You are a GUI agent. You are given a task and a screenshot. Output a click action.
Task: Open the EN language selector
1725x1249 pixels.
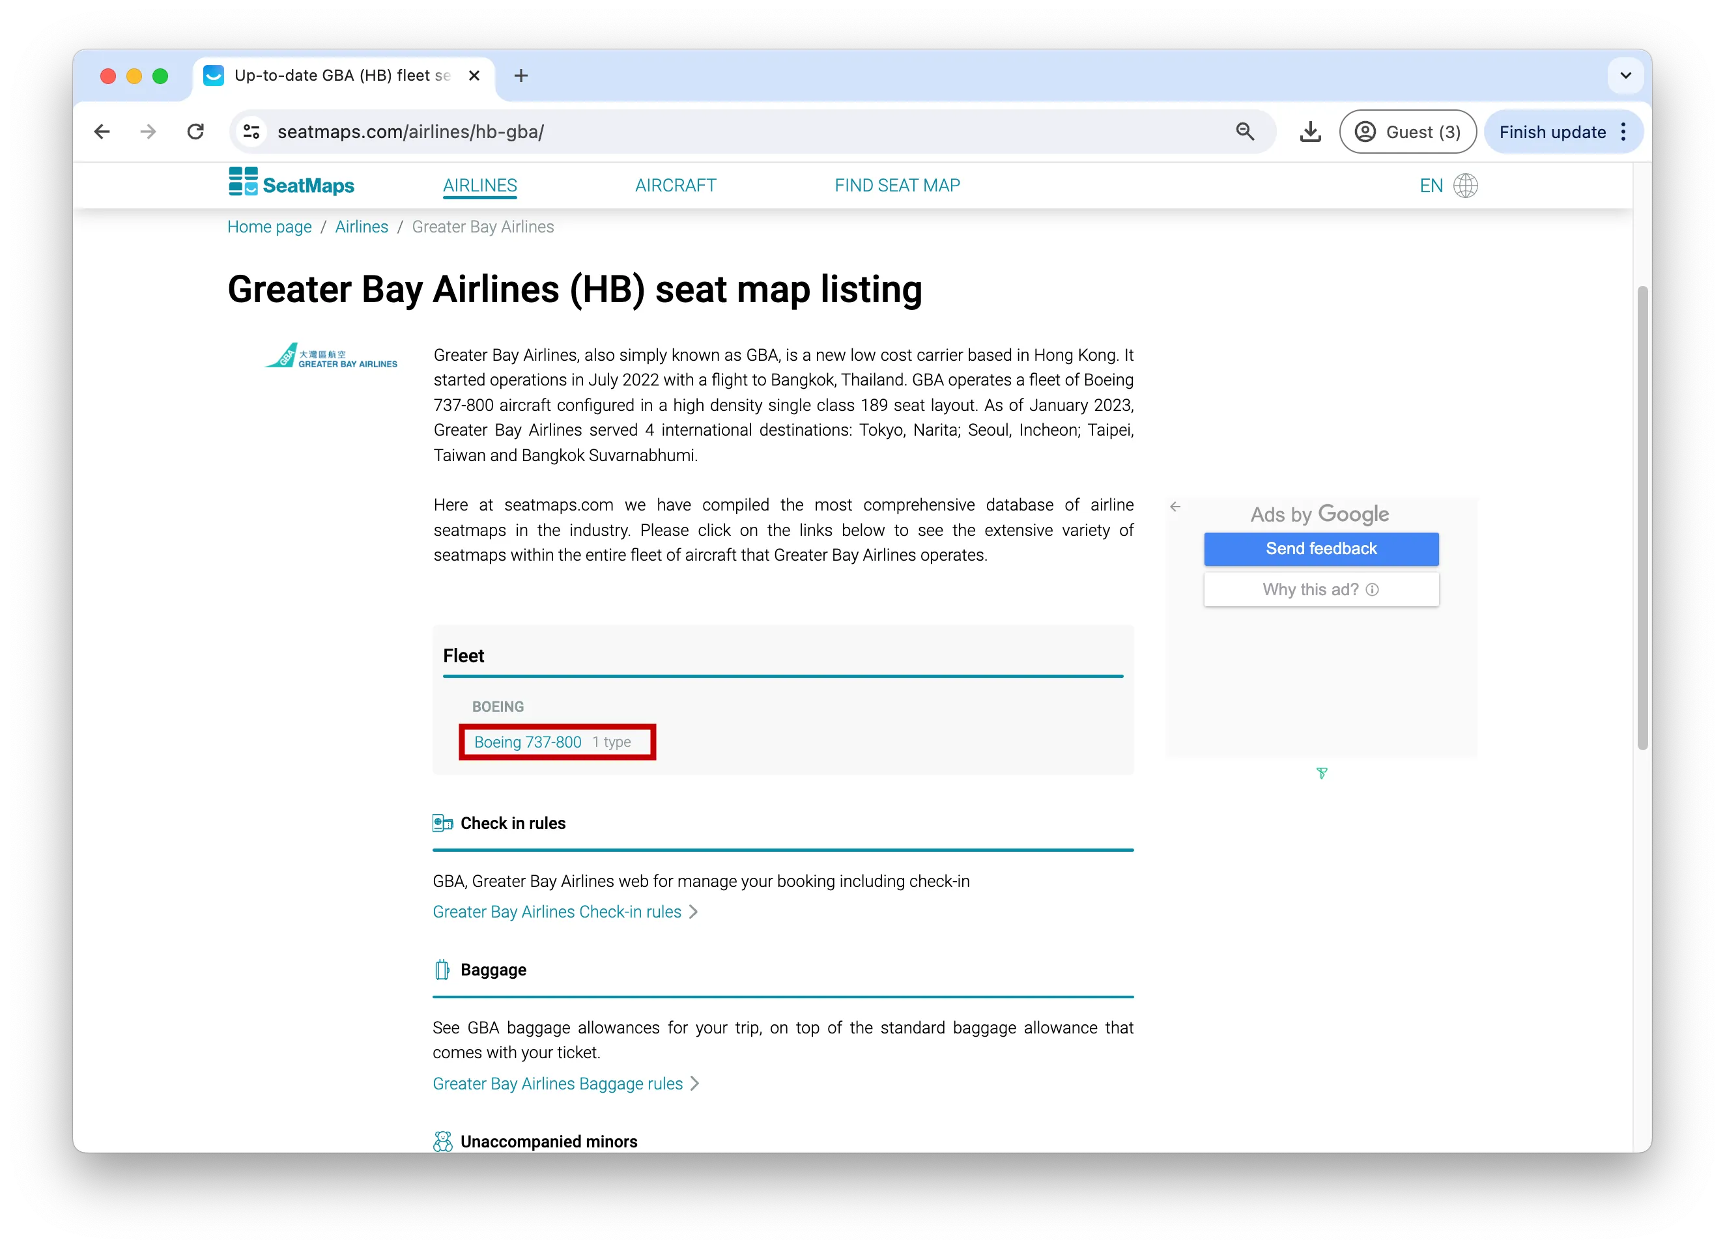pos(1431,186)
